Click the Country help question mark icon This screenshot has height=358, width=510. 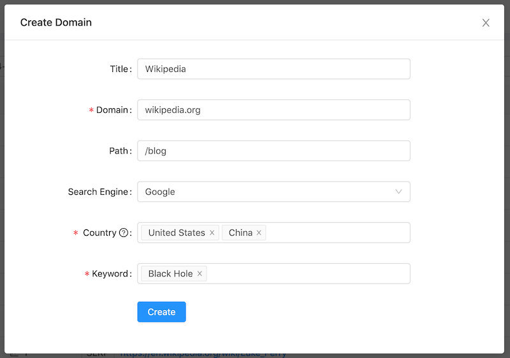pos(124,233)
